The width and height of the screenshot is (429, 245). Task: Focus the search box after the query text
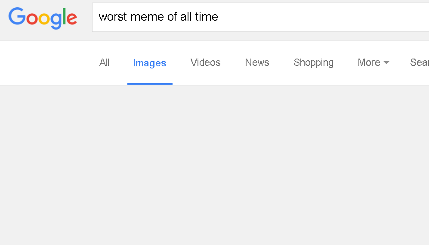(323, 17)
